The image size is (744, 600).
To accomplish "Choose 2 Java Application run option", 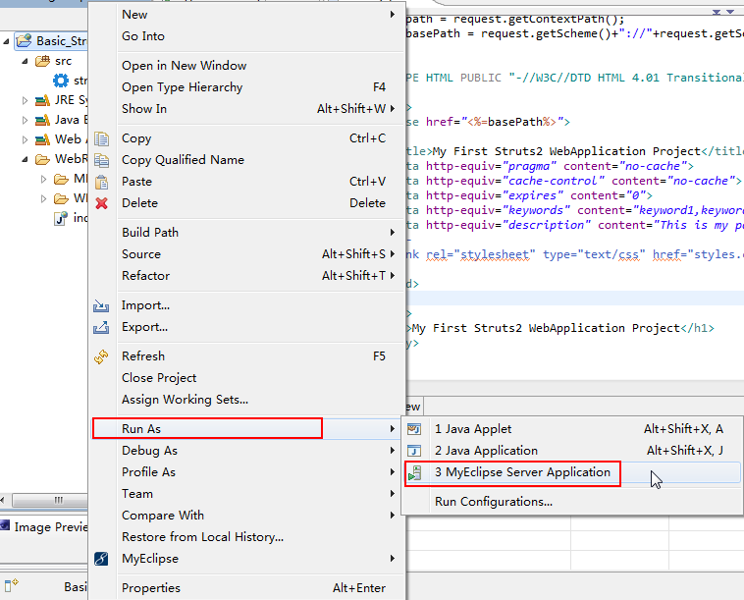I will [x=572, y=451].
